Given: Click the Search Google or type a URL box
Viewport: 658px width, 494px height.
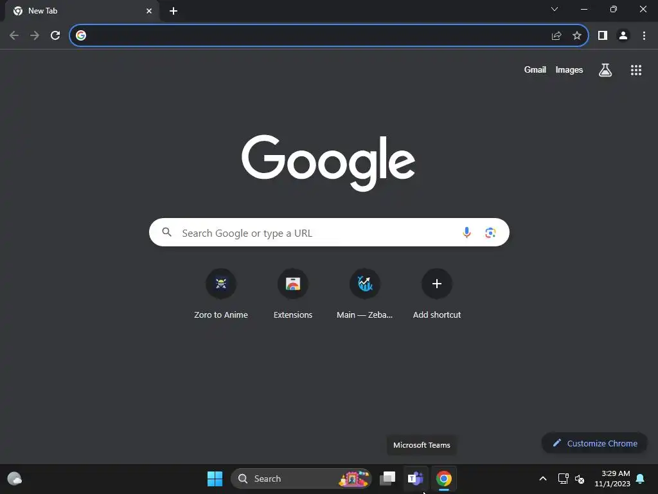Looking at the screenshot, I should (x=329, y=232).
